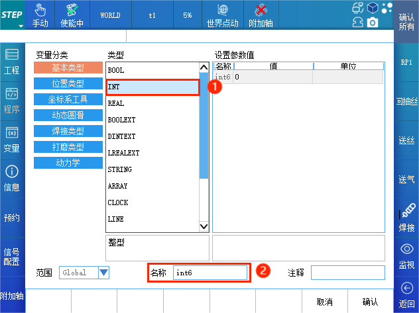This screenshot has width=419, height=313.
Task: Open the 程序 program sidebar icon
Action: pos(12,94)
